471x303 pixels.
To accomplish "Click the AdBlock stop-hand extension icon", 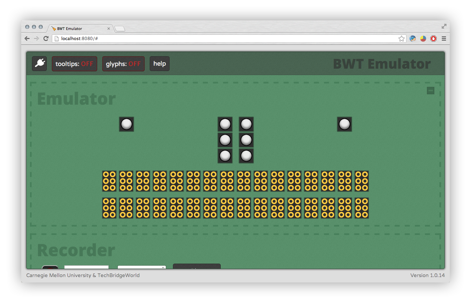I will [x=433, y=39].
